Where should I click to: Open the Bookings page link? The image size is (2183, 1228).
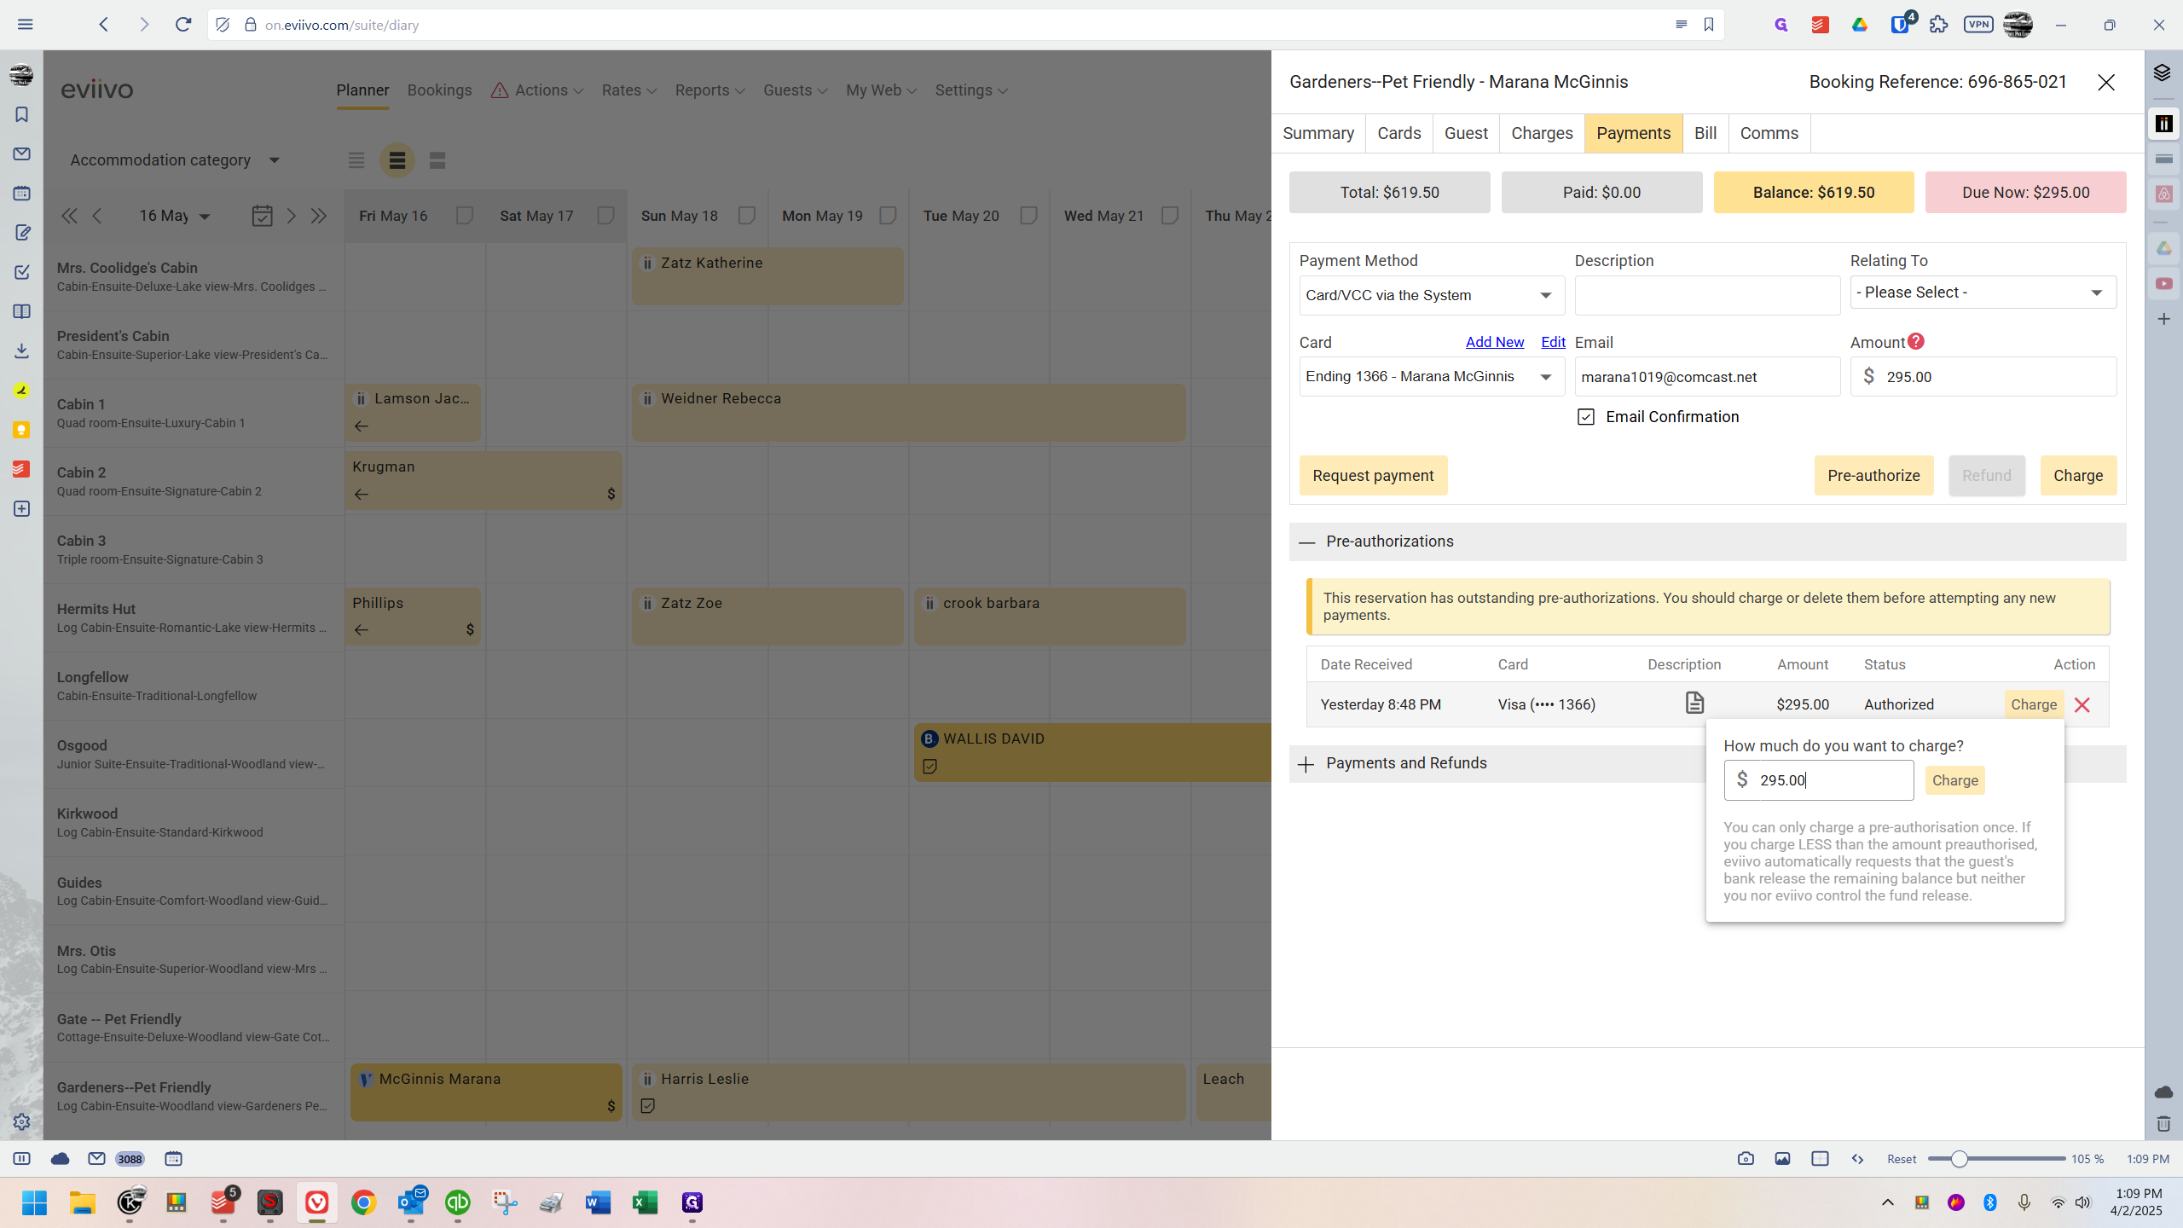439,90
